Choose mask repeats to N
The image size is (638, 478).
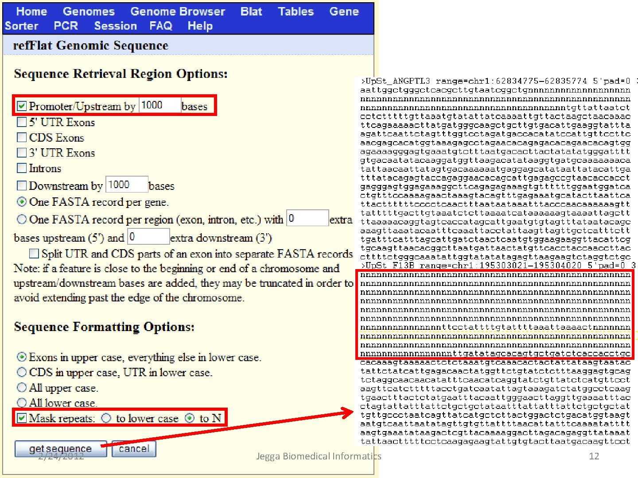pyautogui.click(x=190, y=418)
